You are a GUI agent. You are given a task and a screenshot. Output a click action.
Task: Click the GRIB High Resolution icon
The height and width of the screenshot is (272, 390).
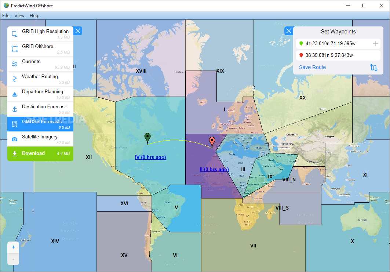(15, 34)
